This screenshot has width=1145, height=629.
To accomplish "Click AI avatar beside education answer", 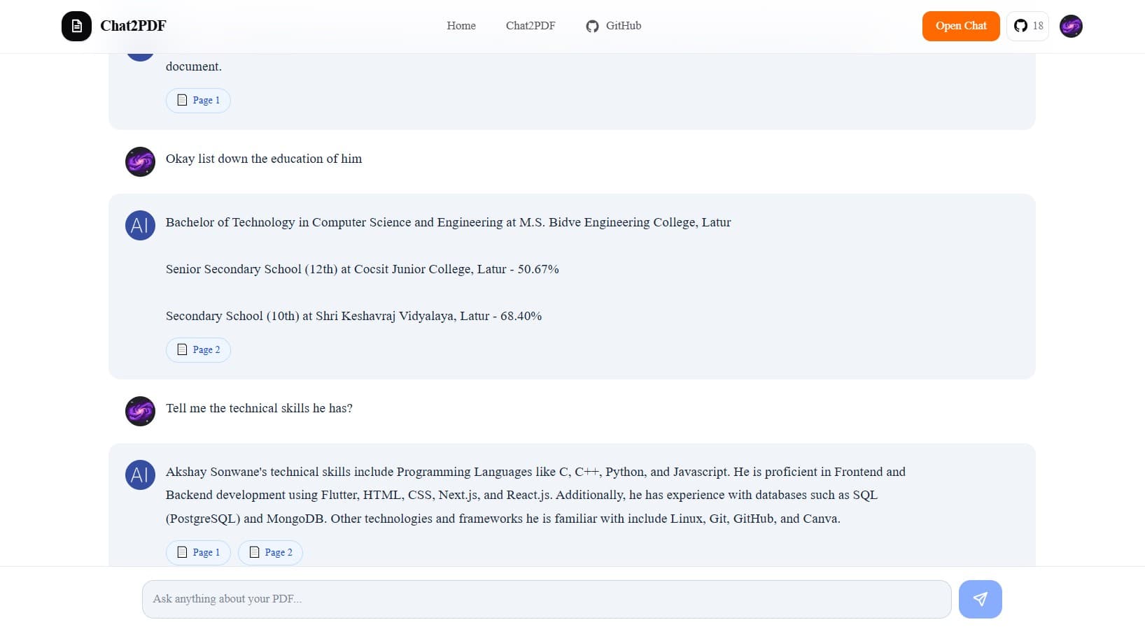I will pyautogui.click(x=140, y=225).
